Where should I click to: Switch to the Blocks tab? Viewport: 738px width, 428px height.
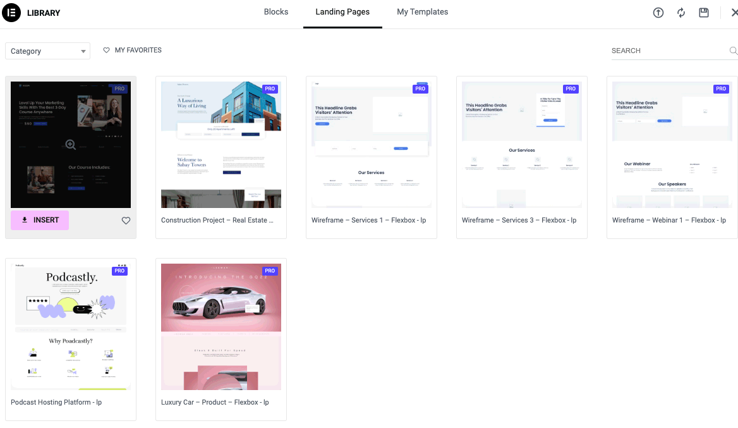pos(276,12)
